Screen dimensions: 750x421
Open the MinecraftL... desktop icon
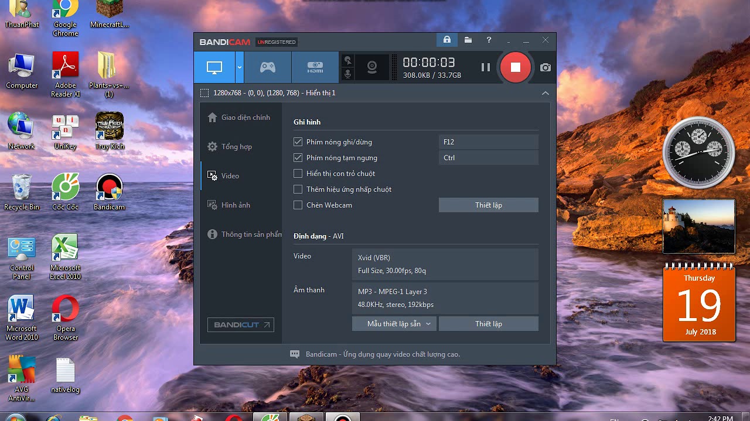(109, 15)
